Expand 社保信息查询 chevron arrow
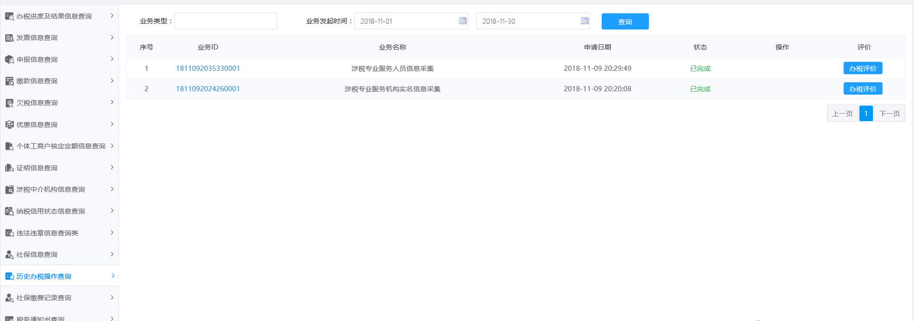The height and width of the screenshot is (321, 914). [112, 254]
